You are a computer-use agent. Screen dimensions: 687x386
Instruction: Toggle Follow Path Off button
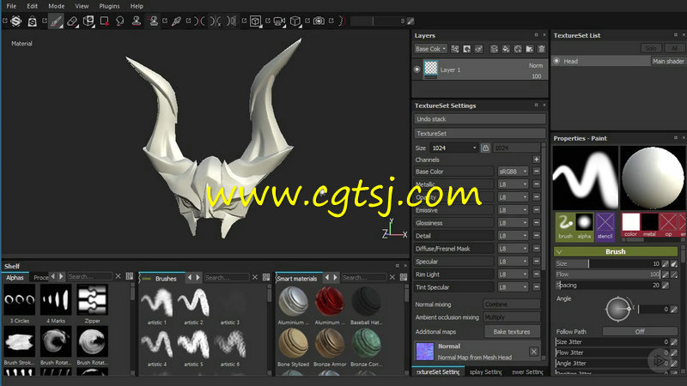tap(640, 331)
